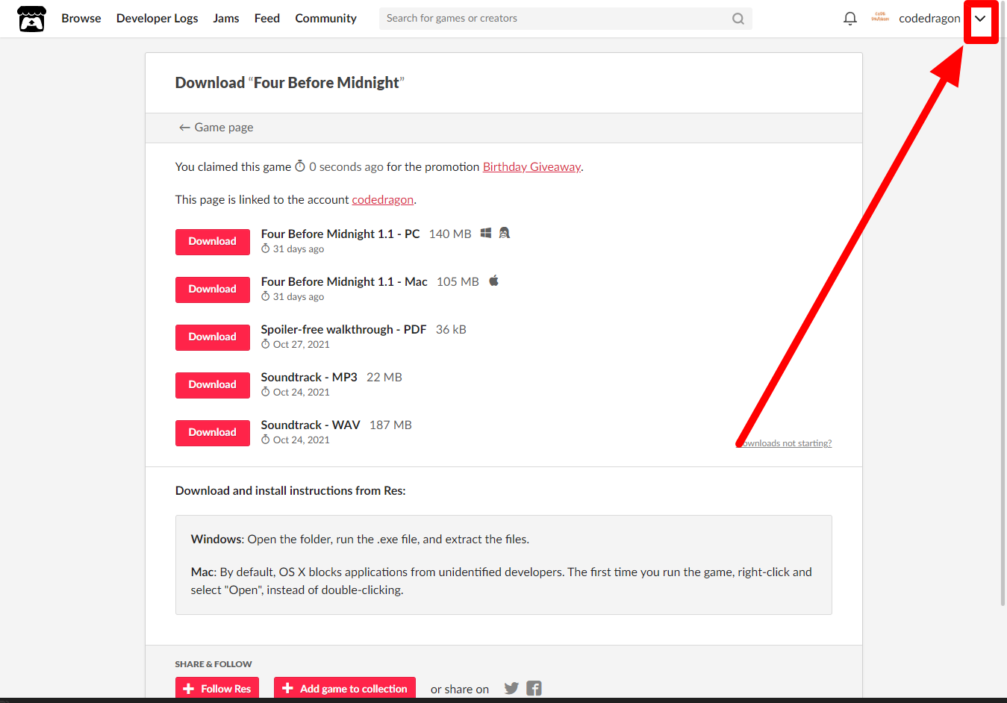
Task: Click the 'Oct 27, 2021' upload date
Action: 301,345
